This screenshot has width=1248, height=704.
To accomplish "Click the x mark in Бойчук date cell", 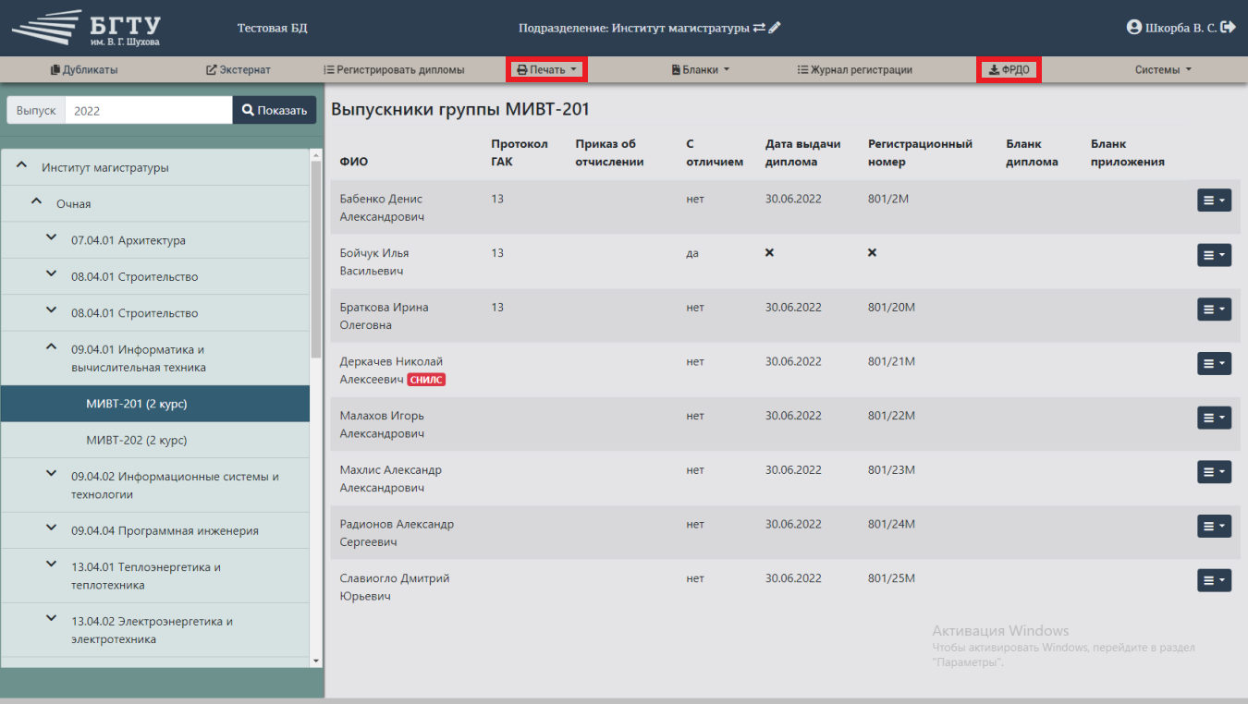I will point(770,252).
